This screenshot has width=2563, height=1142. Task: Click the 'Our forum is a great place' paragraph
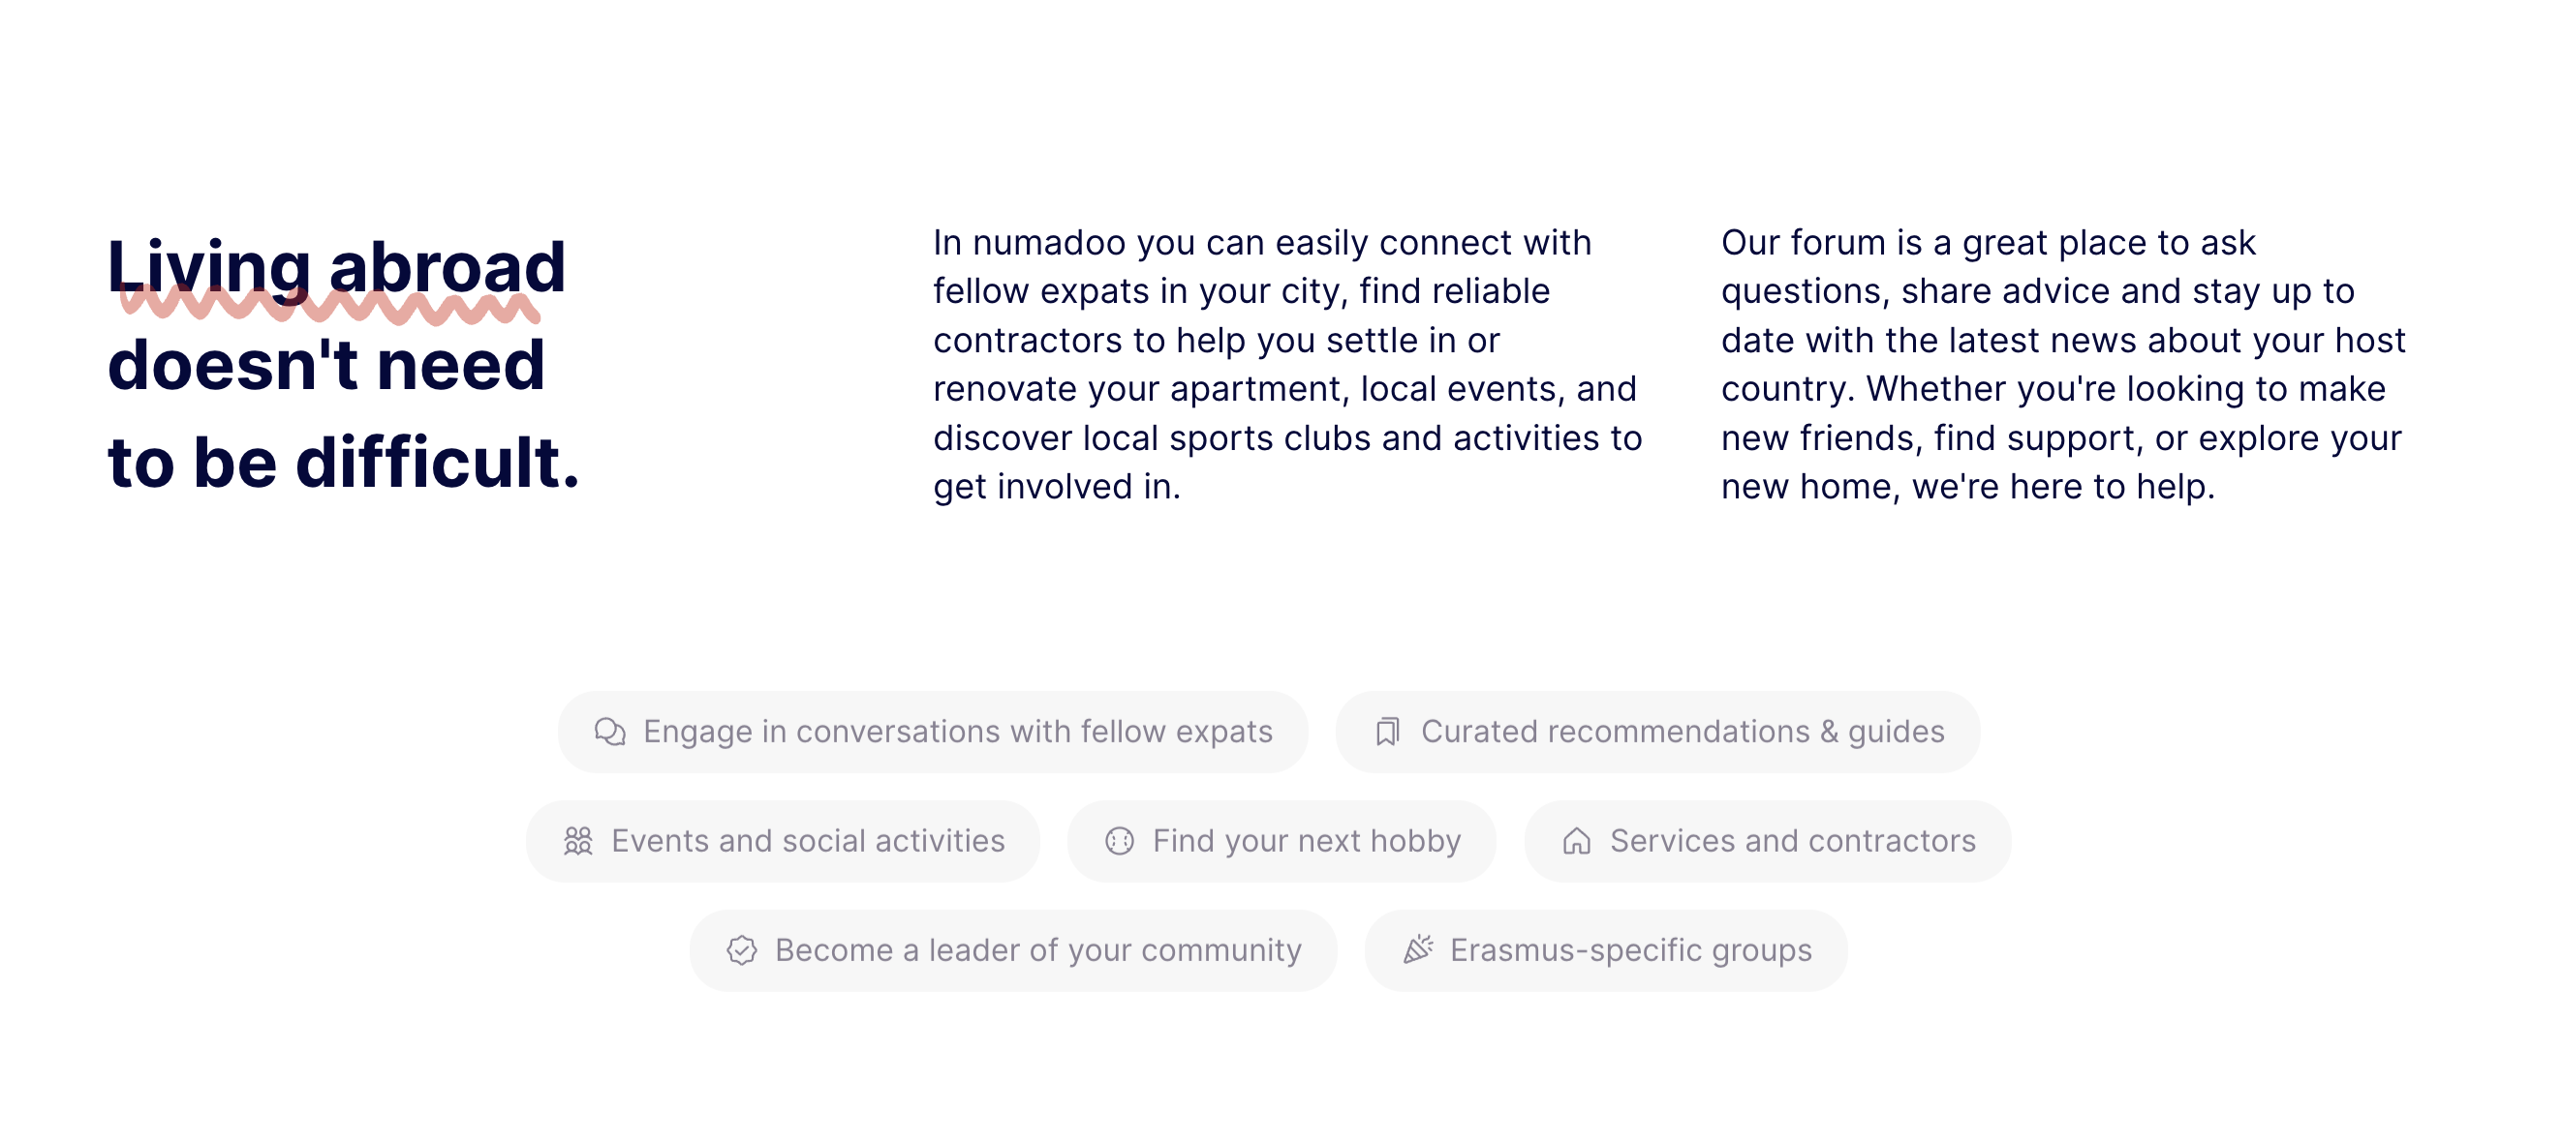click(2062, 364)
